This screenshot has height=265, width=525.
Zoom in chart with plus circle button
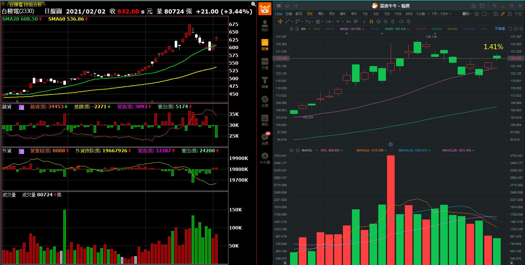(521, 29)
